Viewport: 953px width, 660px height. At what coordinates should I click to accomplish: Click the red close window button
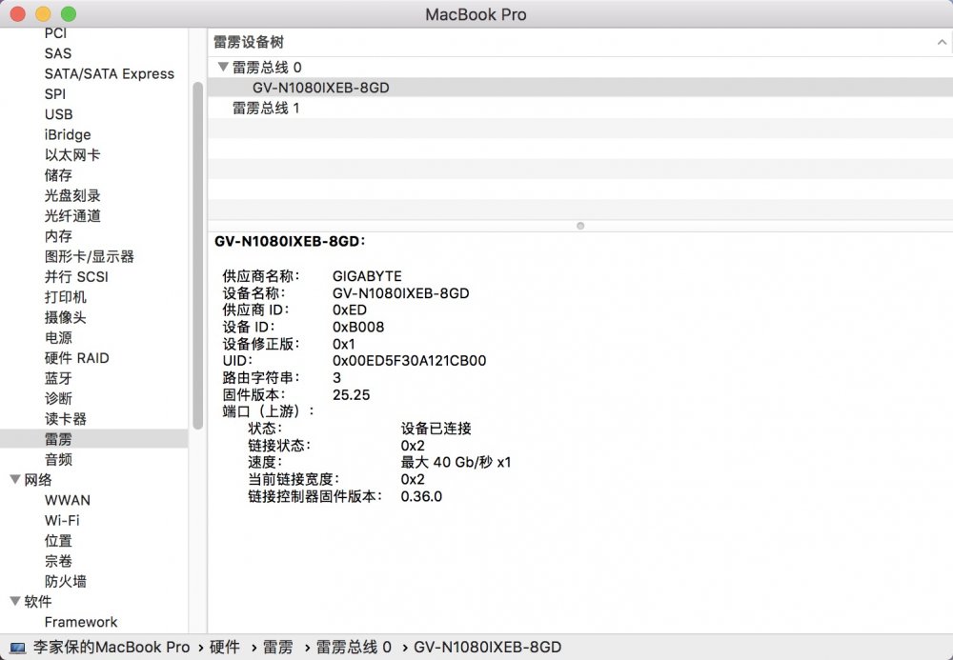tap(17, 13)
